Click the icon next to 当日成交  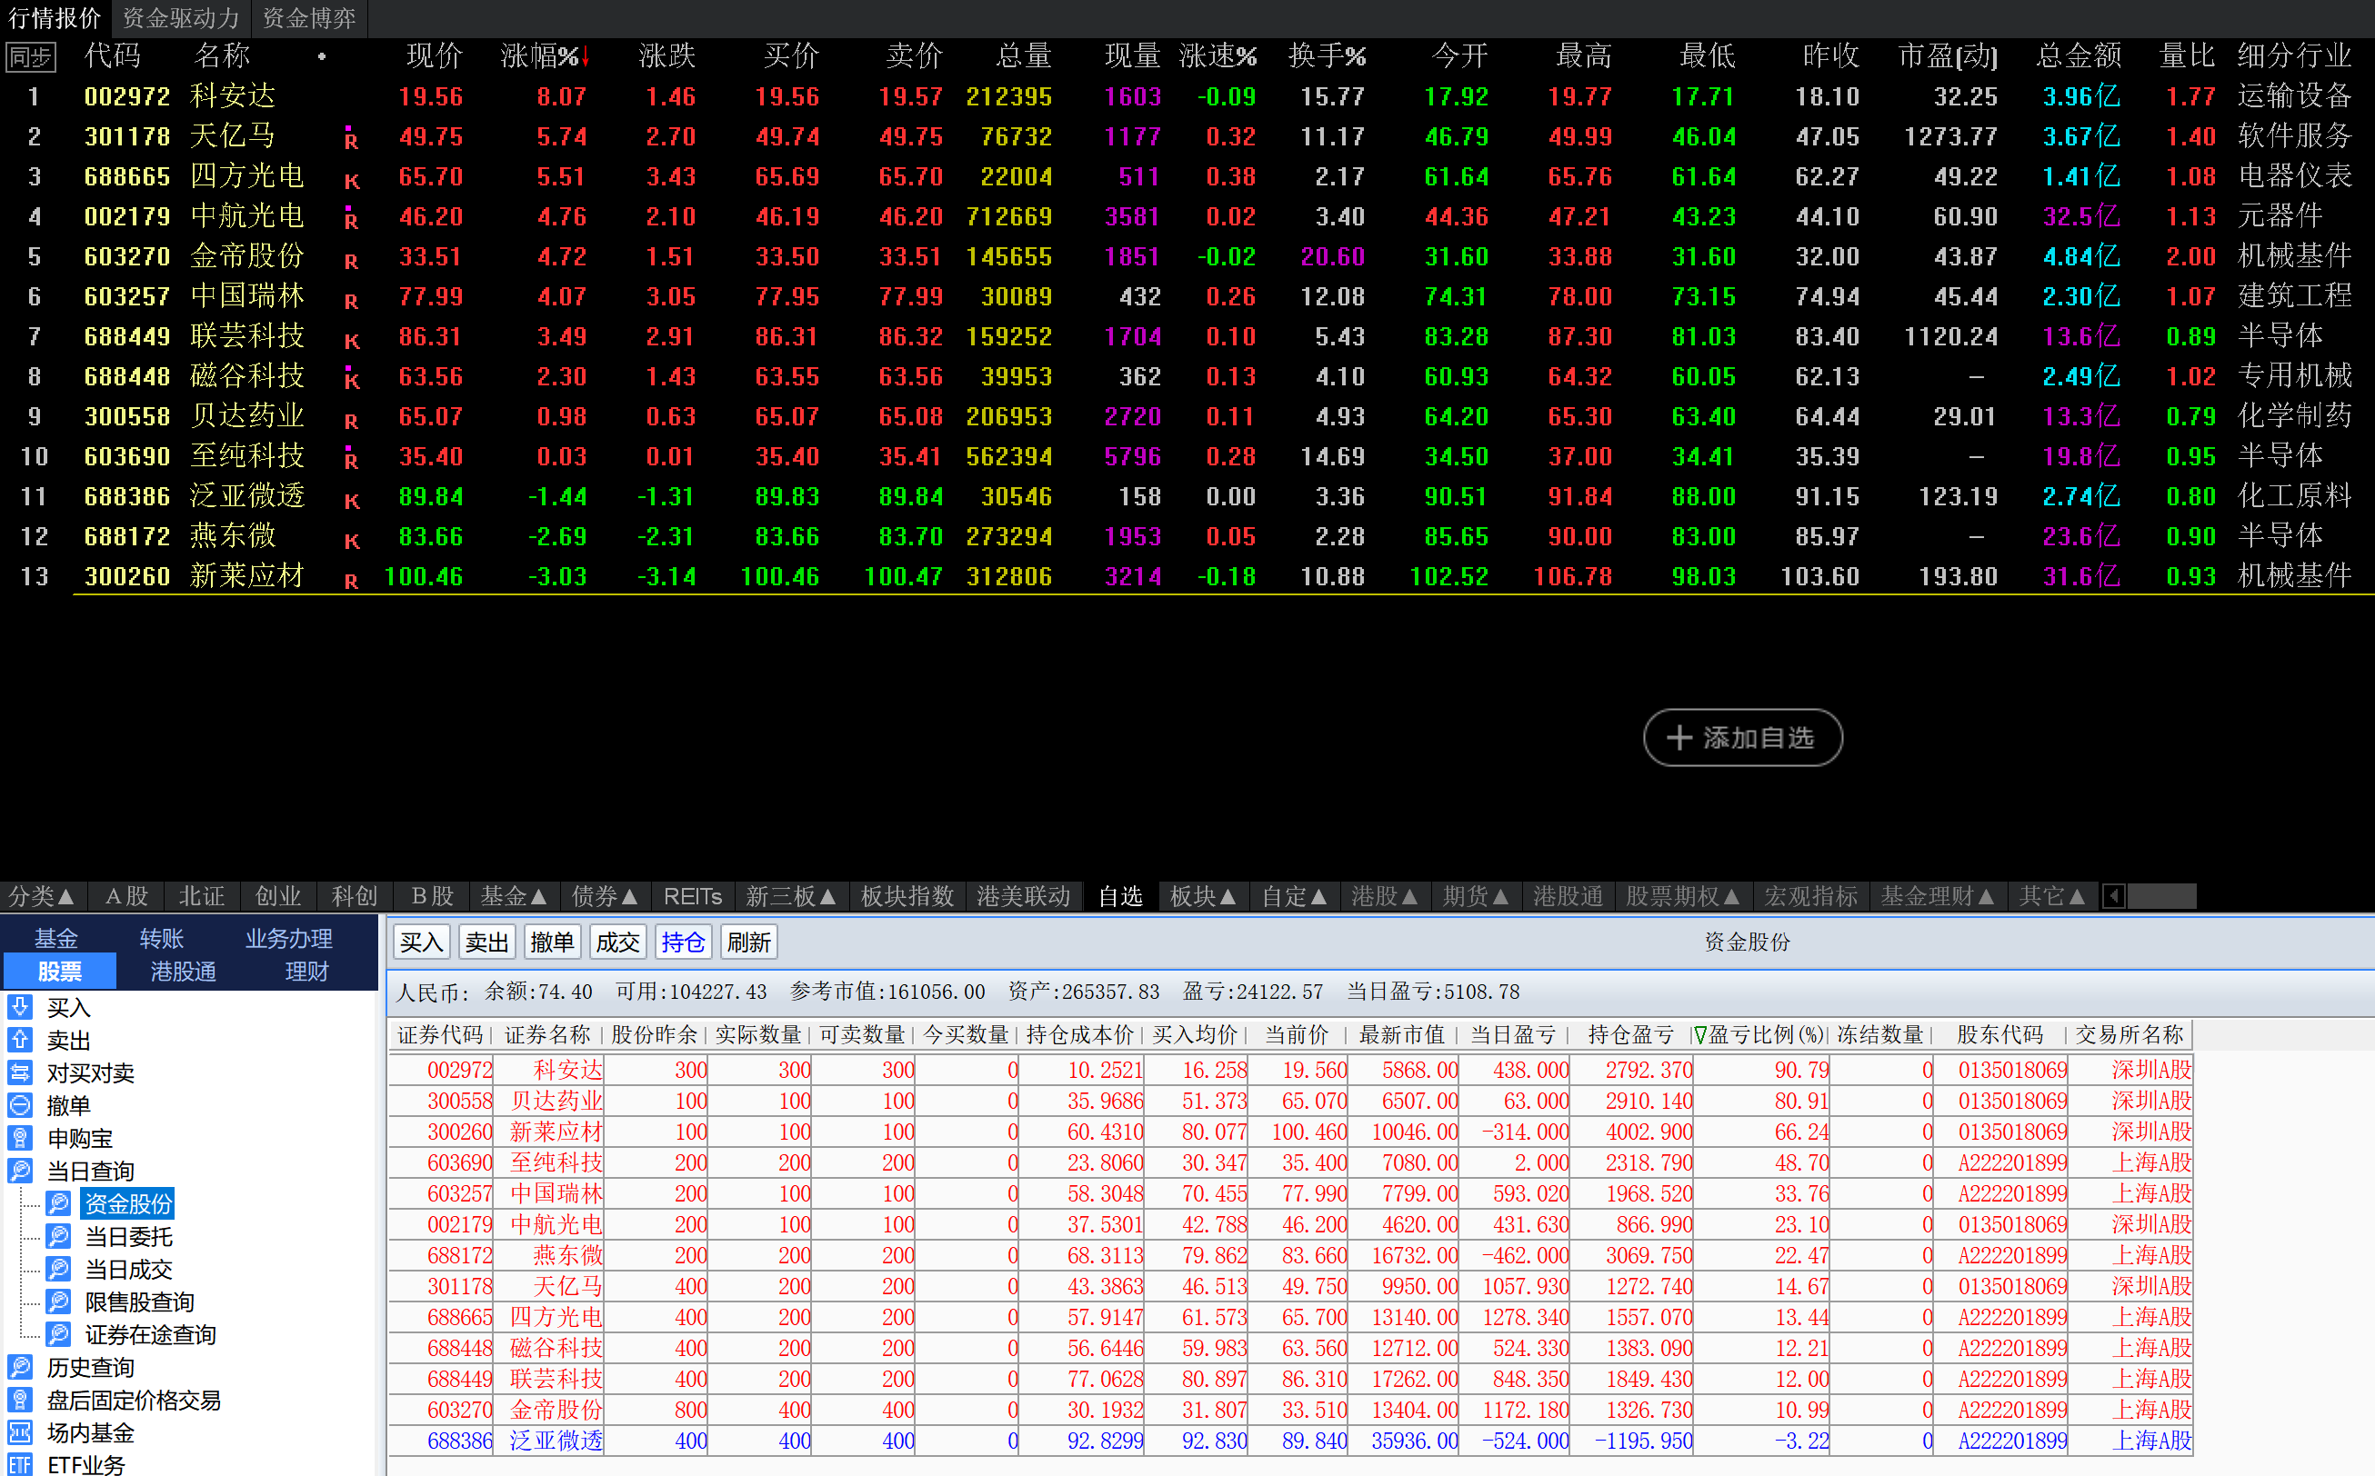click(58, 1268)
